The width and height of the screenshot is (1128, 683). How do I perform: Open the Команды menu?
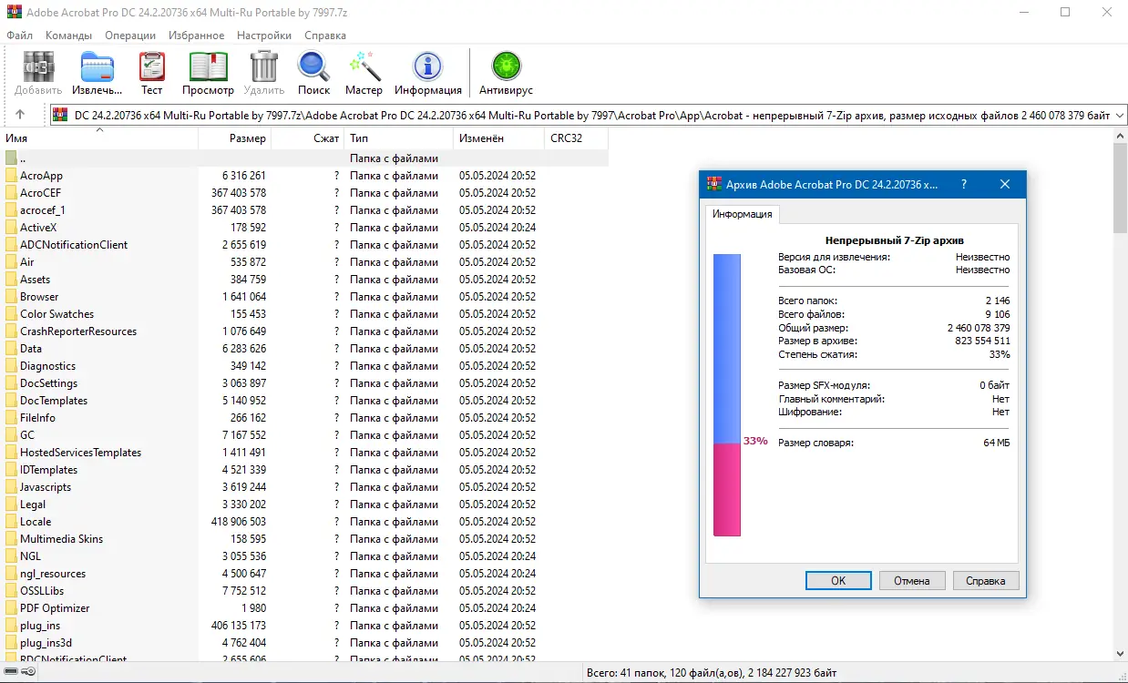pyautogui.click(x=68, y=36)
